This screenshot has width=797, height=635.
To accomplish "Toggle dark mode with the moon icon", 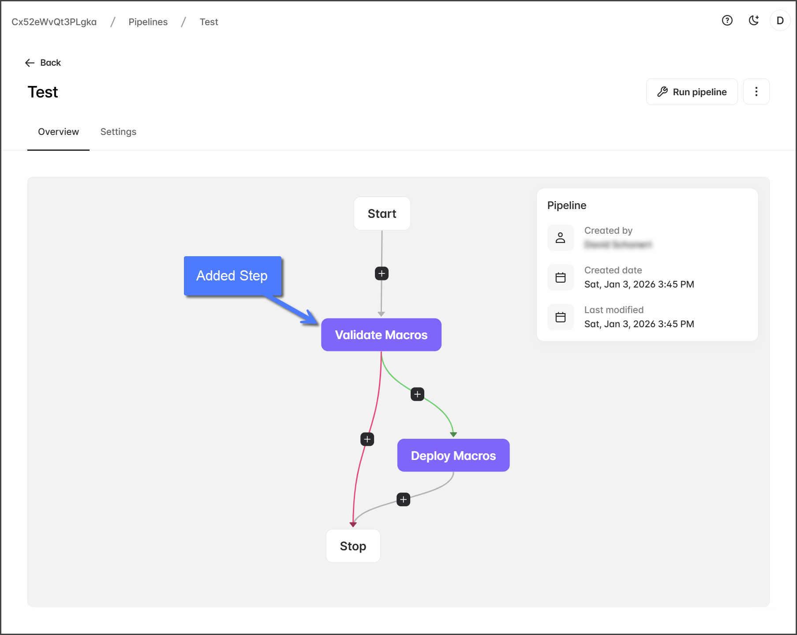I will click(754, 21).
